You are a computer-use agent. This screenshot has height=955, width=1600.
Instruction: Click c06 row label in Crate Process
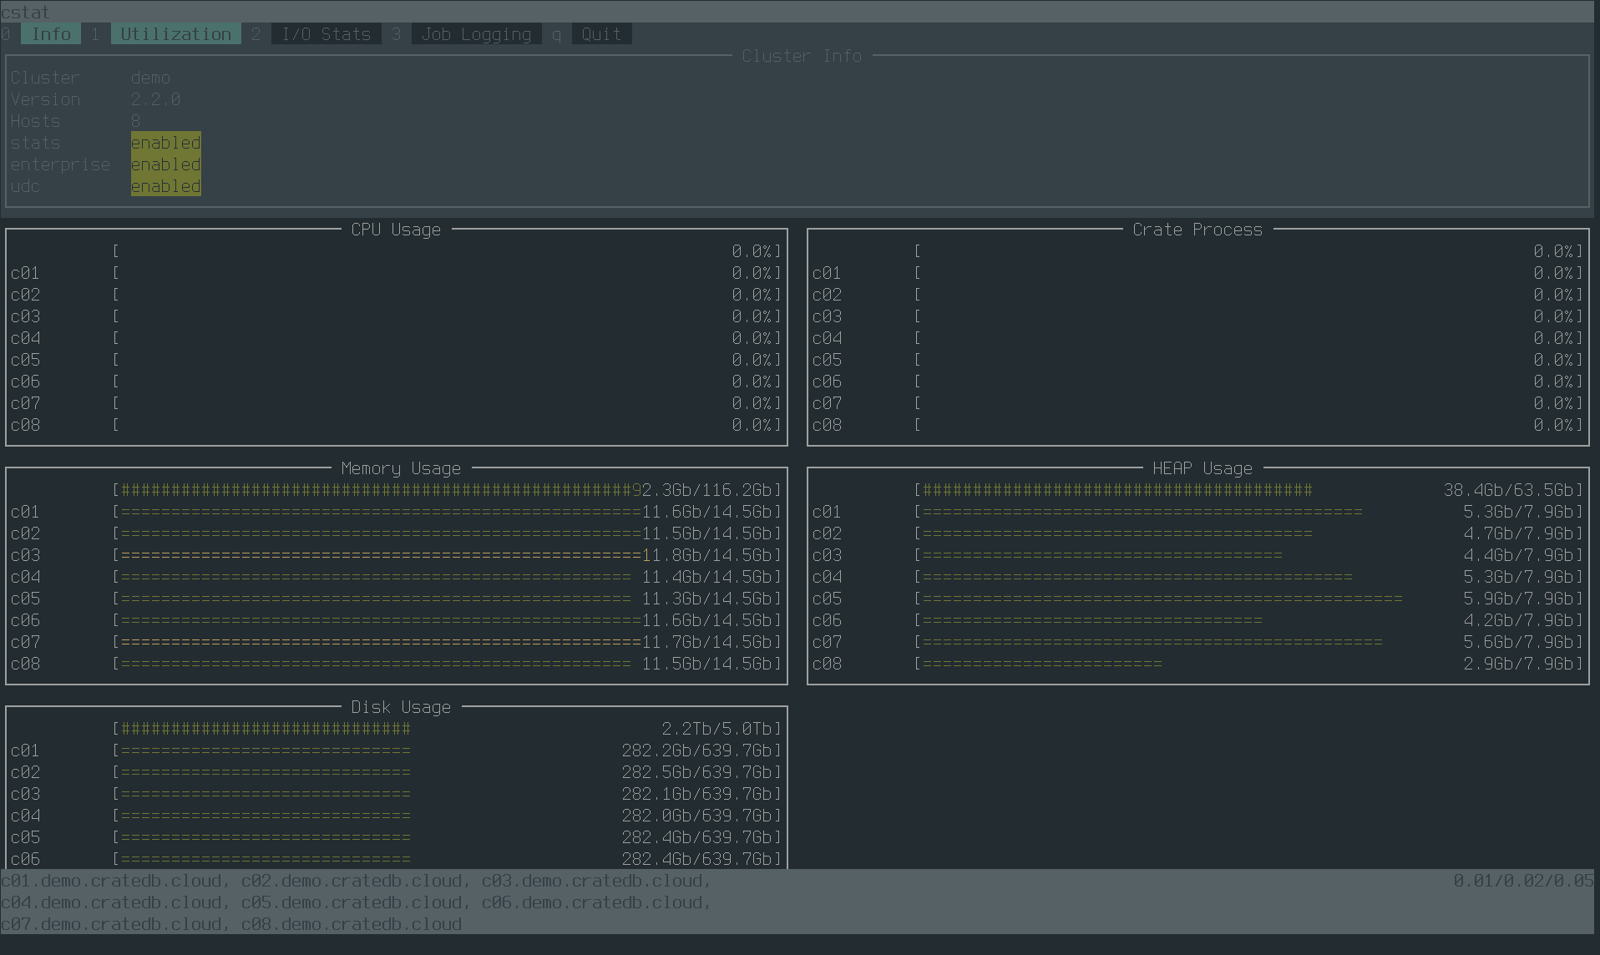tap(827, 381)
